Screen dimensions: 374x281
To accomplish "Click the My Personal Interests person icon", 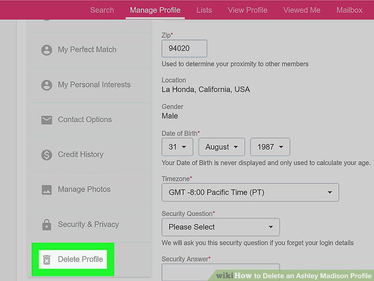I will [47, 85].
